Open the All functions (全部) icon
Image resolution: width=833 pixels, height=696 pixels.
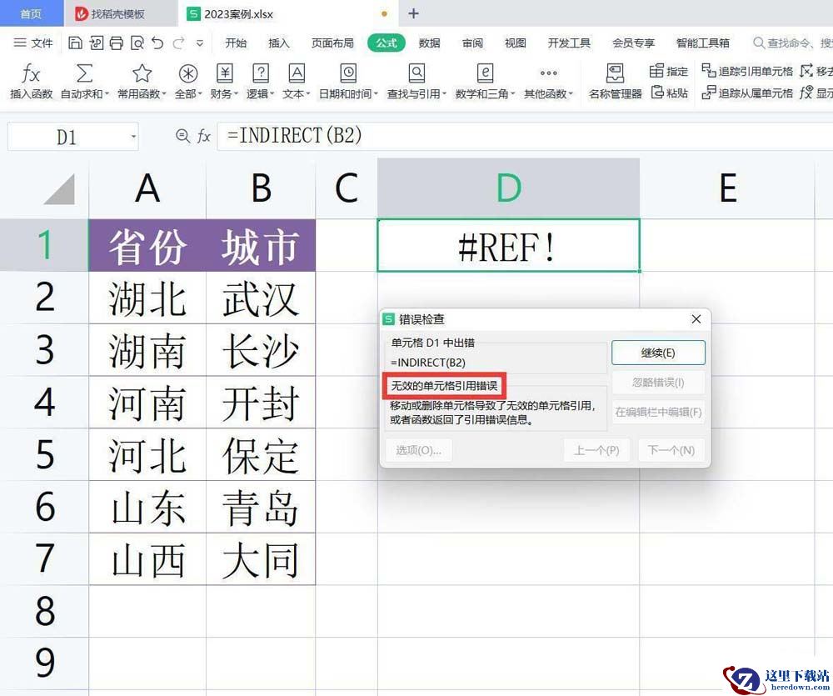(188, 73)
